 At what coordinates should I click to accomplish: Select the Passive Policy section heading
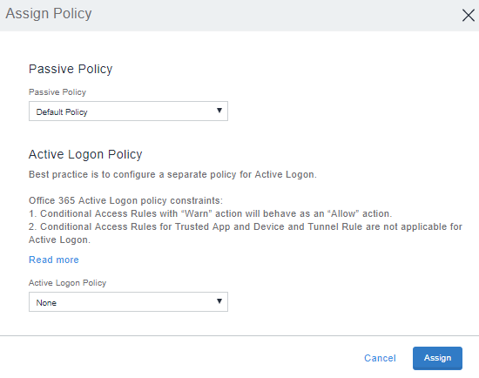coord(71,69)
